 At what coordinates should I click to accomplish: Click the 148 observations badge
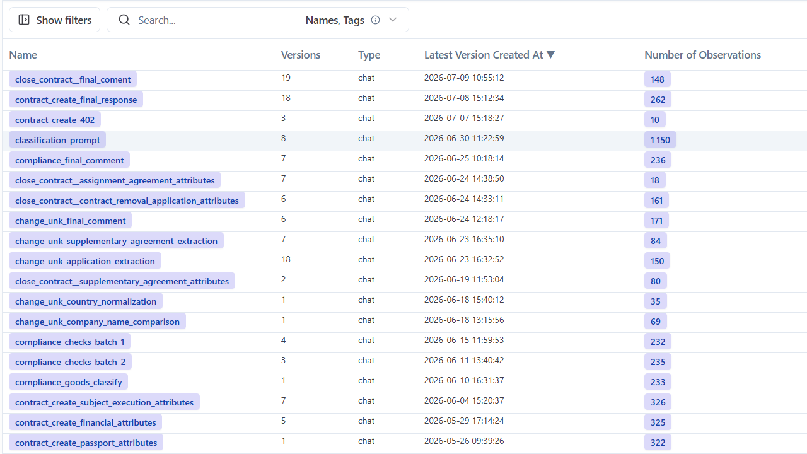(x=658, y=79)
